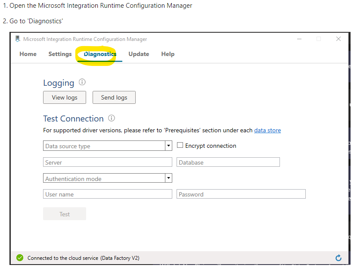The width and height of the screenshot is (354, 268).
Task: Select the Diagnostics tab
Action: click(100, 54)
